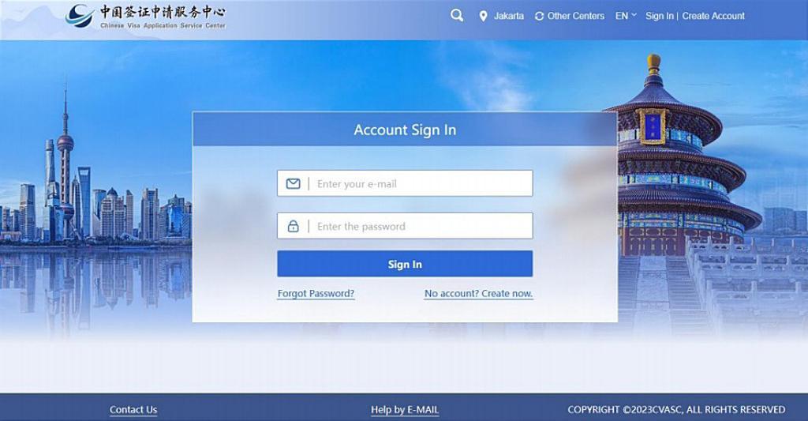Open the Contact Us footer link
The height and width of the screenshot is (421, 808).
point(133,410)
